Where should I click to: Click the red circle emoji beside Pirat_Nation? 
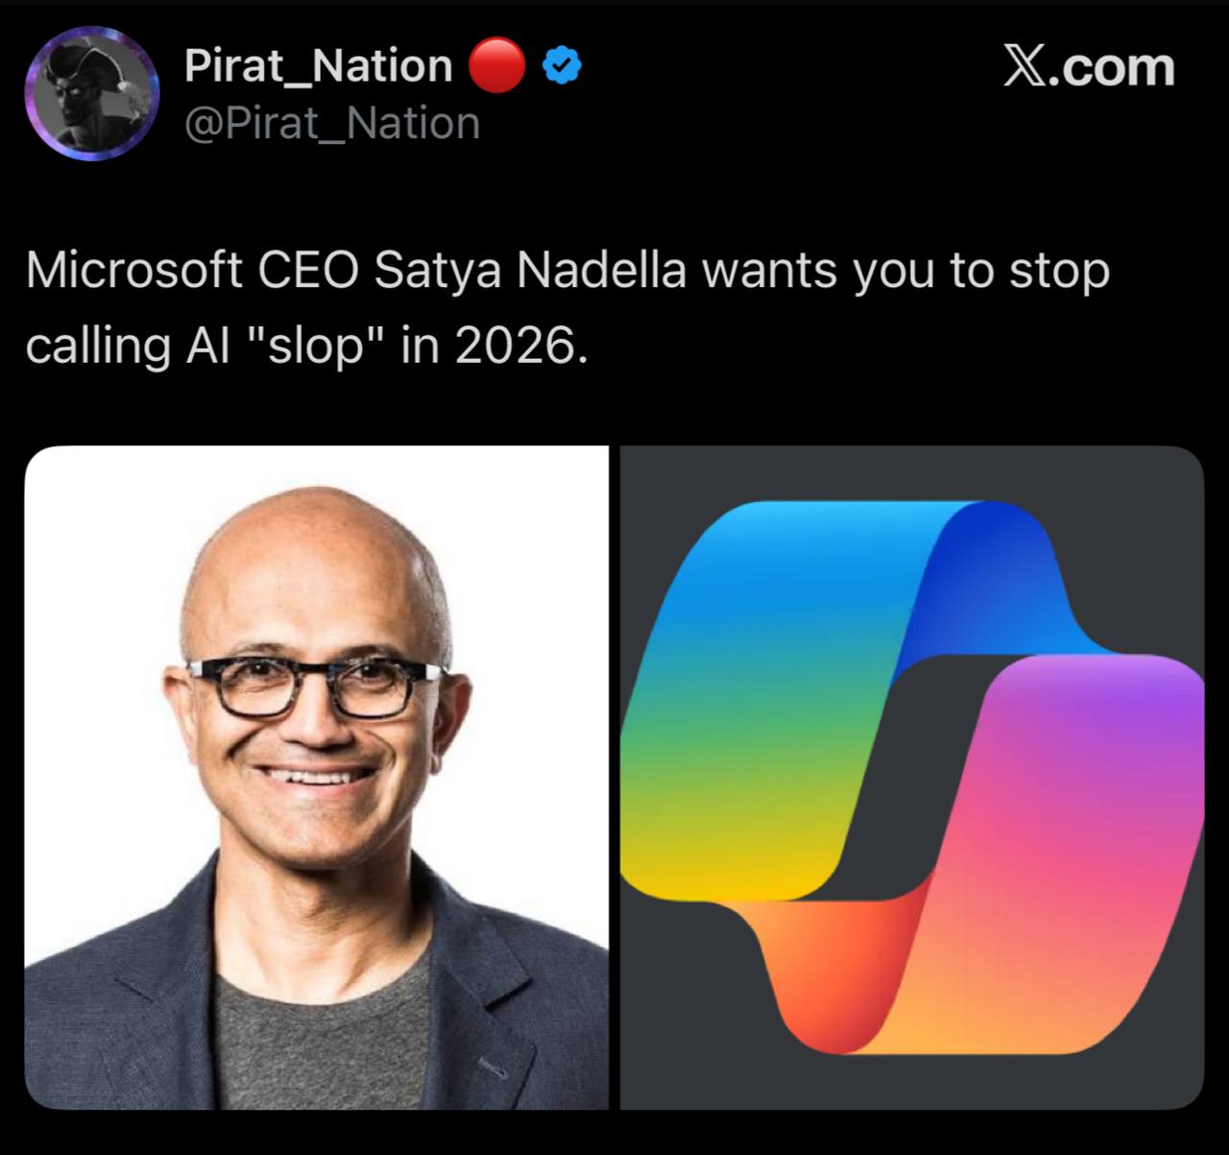pos(497,65)
